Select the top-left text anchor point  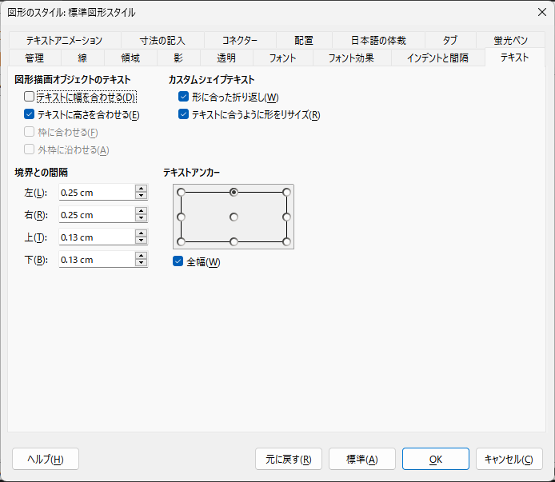click(182, 192)
